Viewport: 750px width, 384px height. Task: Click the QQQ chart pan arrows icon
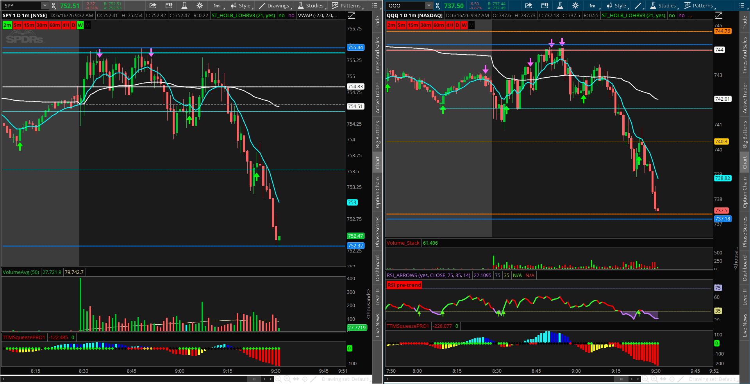tap(663, 379)
